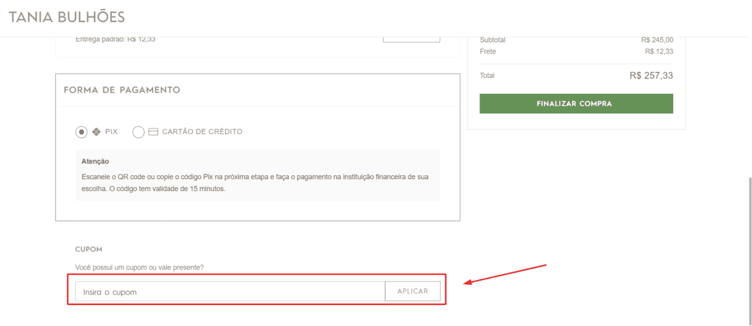Screen dimensions: 752x326
Task: Click the credit card icon
Action: click(153, 132)
